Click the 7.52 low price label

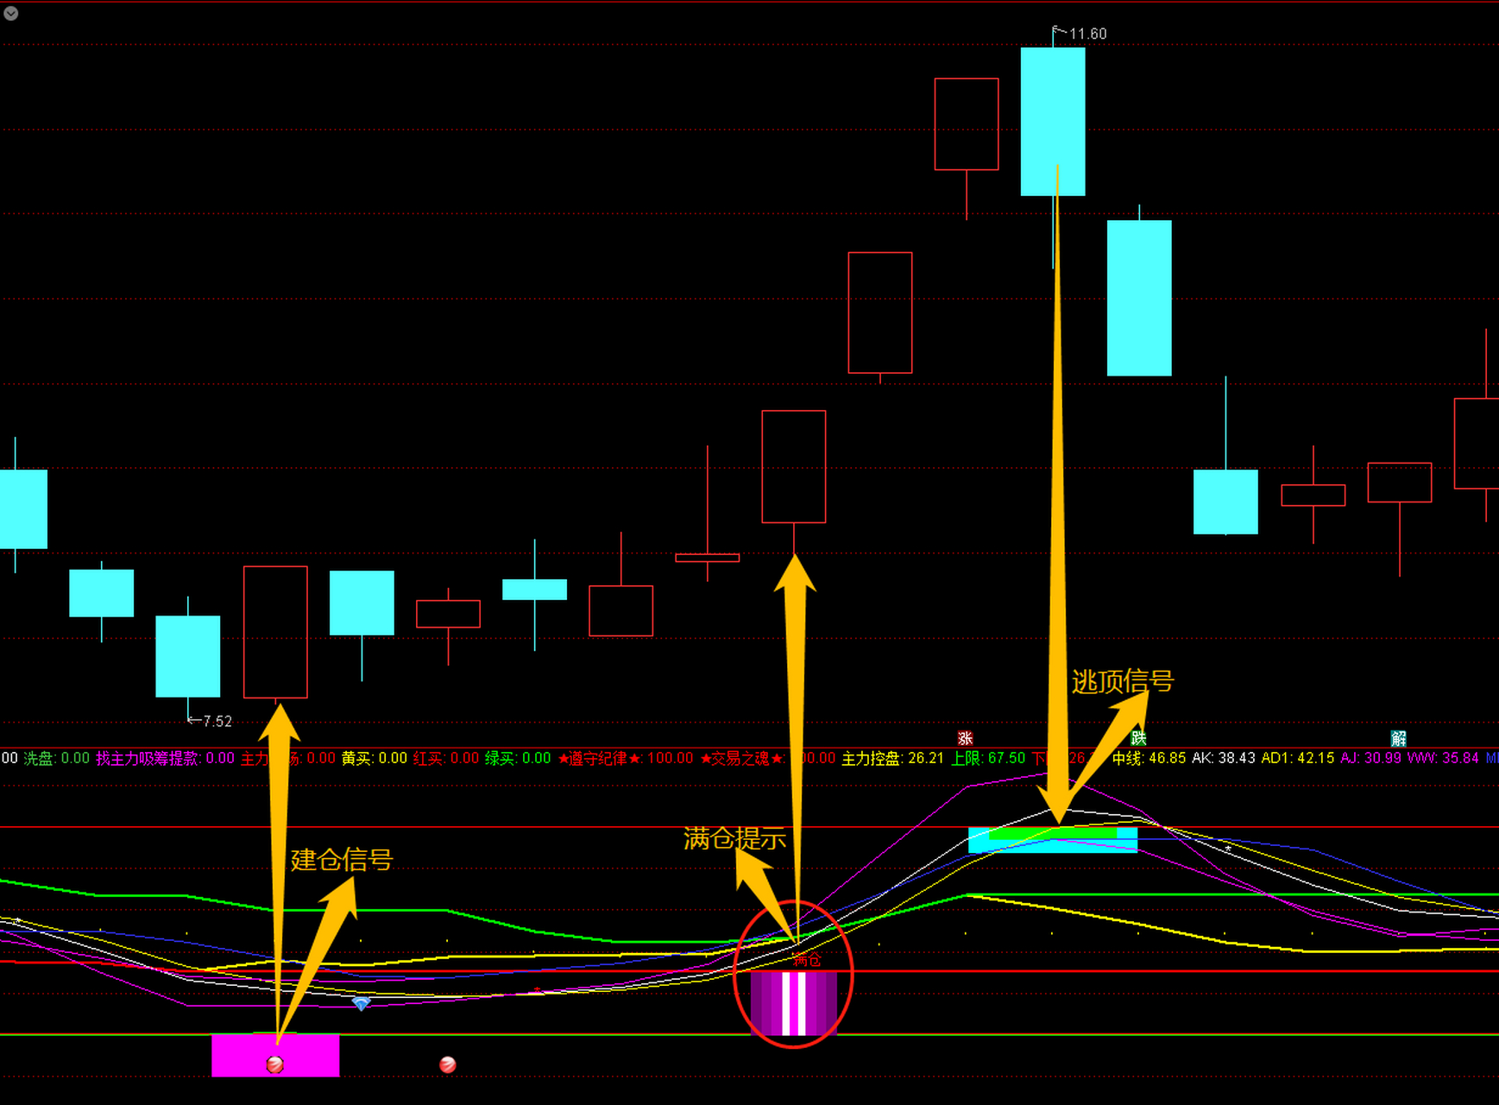pyautogui.click(x=217, y=721)
